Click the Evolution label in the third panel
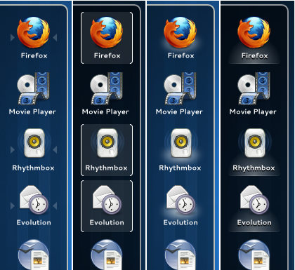Viewport: 295px width, 270px height. point(181,222)
